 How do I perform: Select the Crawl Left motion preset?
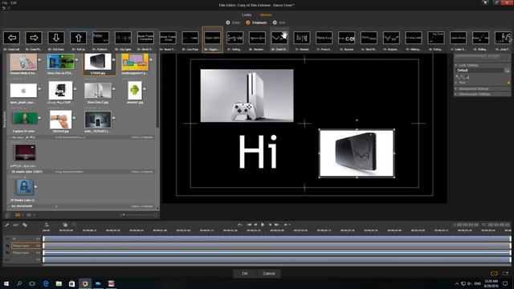coord(12,38)
